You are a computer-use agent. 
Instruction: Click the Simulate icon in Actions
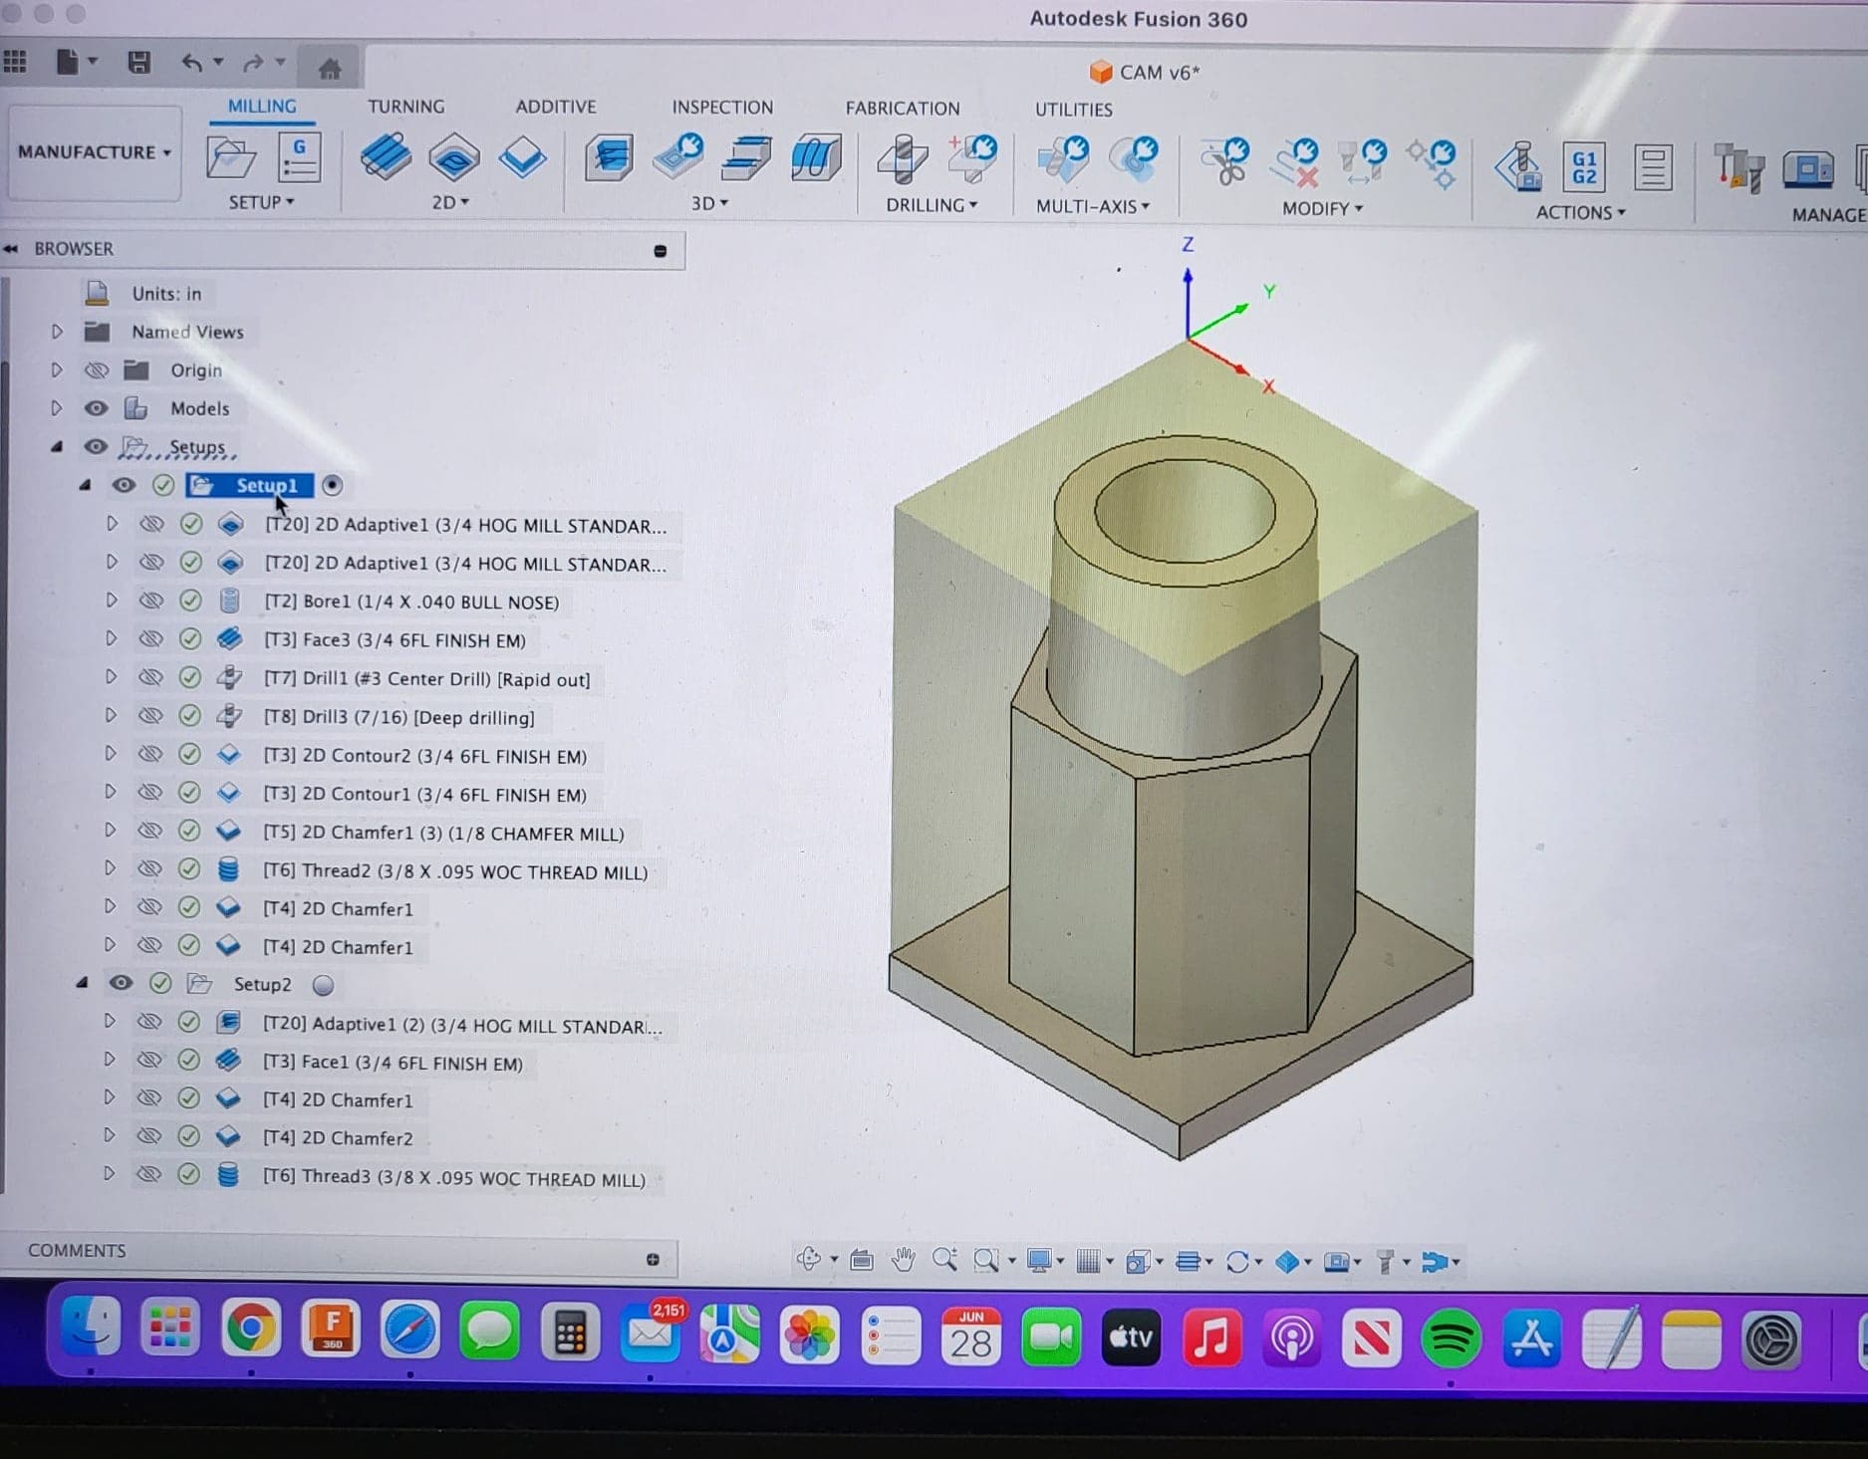[x=1518, y=165]
